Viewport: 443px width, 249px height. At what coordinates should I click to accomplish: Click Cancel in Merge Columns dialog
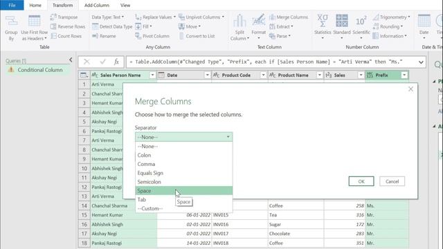(x=392, y=181)
